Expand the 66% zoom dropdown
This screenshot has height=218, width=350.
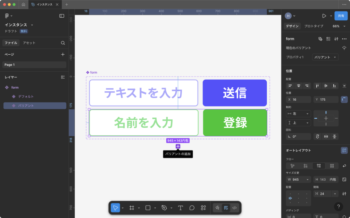click(x=338, y=26)
